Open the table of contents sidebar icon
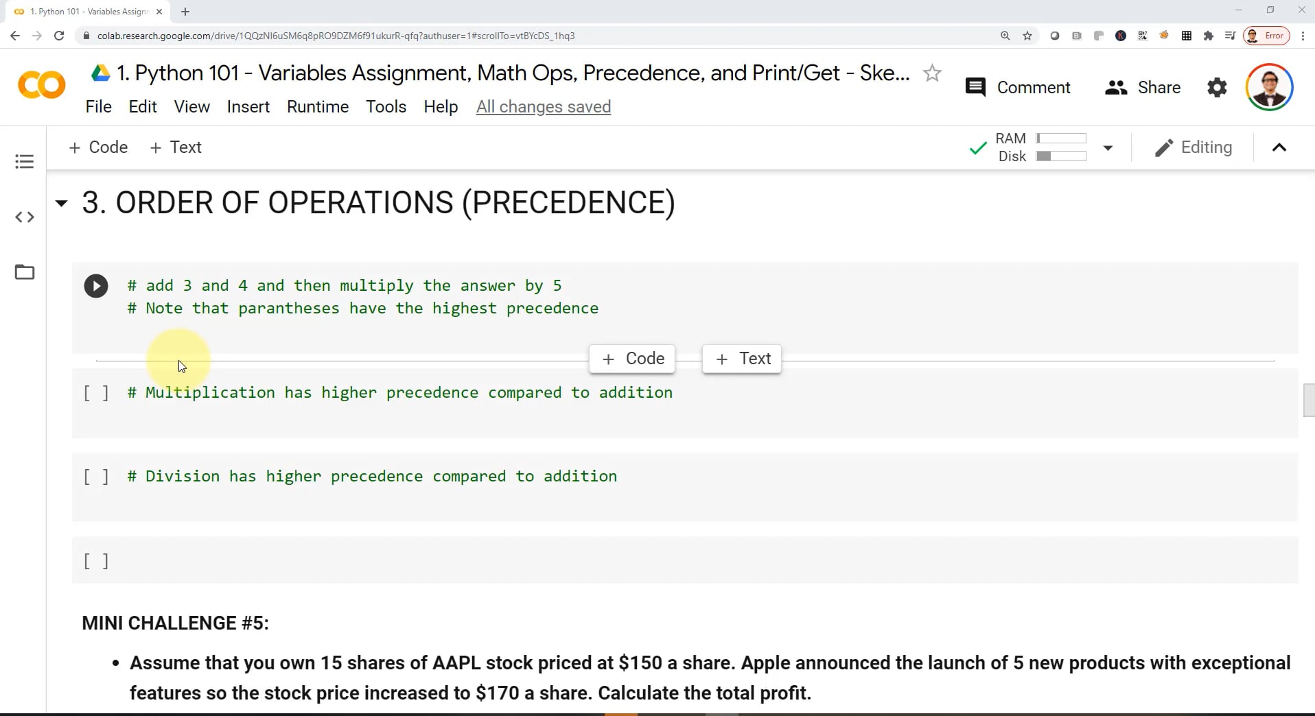This screenshot has width=1315, height=716. 24,161
